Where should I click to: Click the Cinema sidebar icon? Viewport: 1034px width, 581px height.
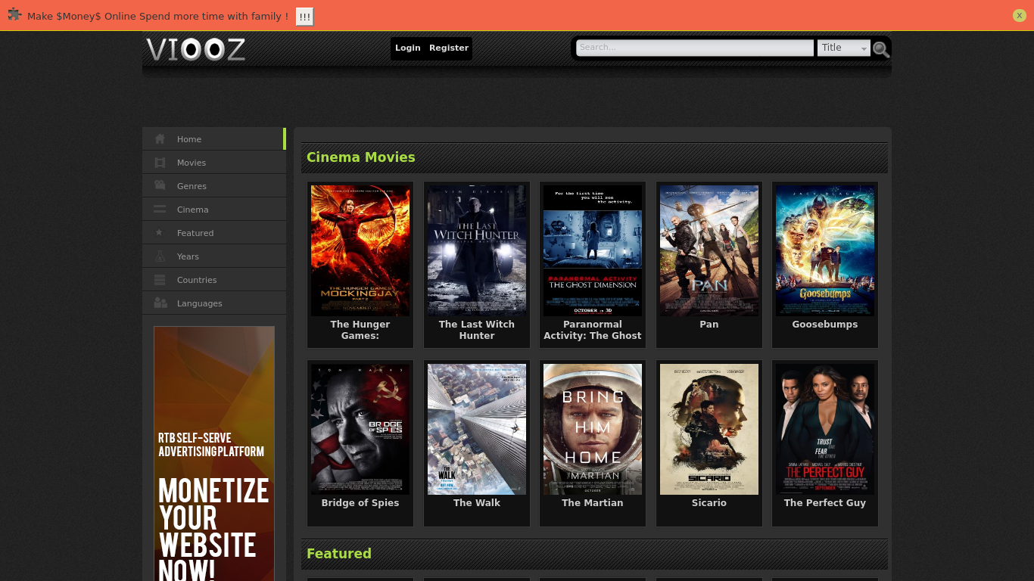point(160,209)
